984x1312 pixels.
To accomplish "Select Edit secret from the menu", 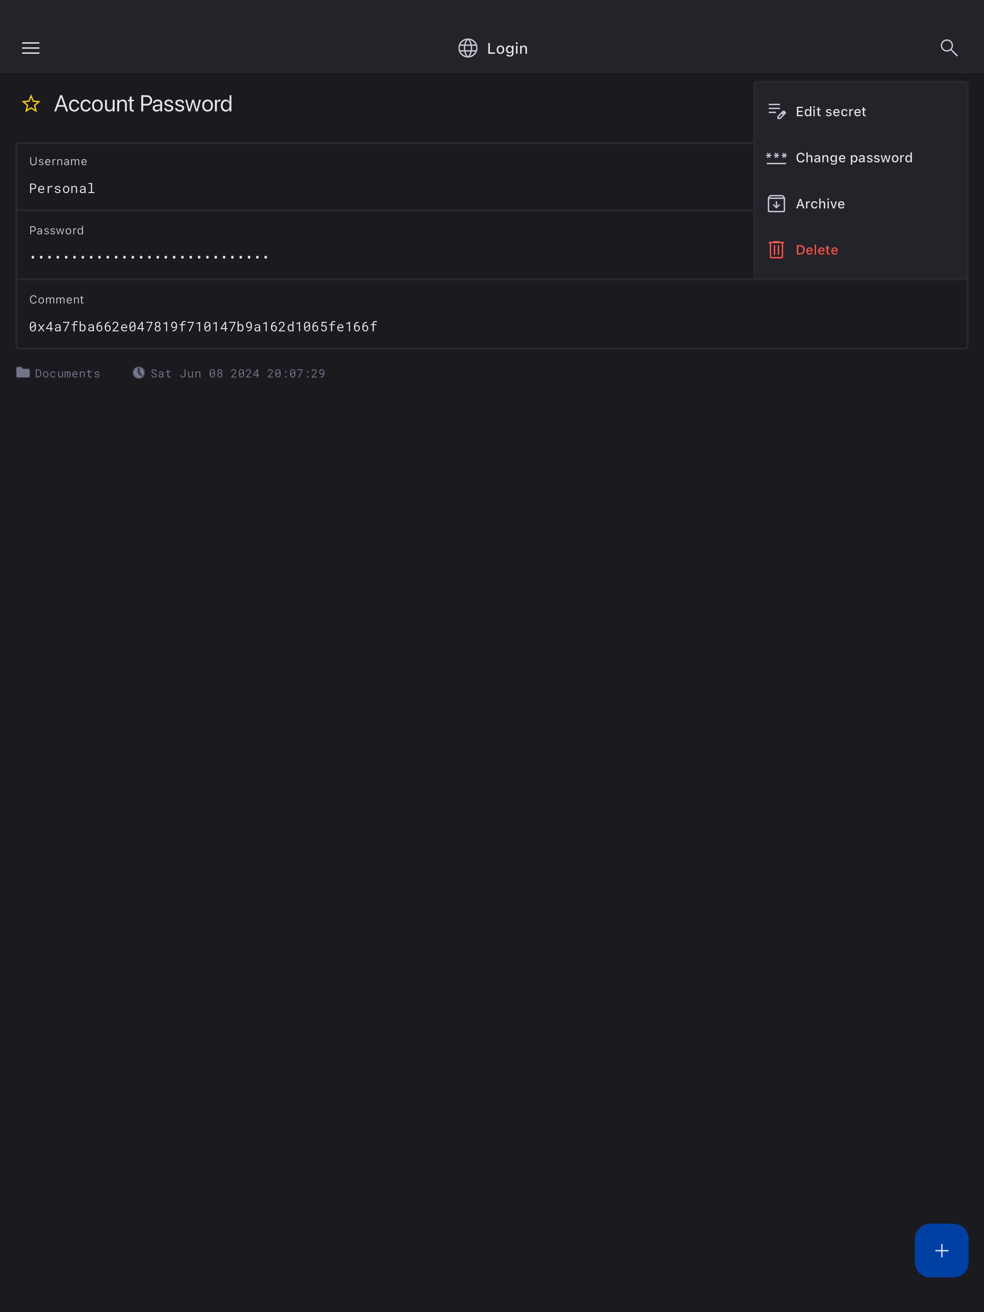I will (x=830, y=111).
